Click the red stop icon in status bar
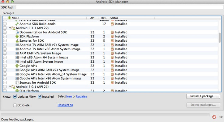Image resolution: width=224 pixels, height=122 pixels. click(214, 117)
